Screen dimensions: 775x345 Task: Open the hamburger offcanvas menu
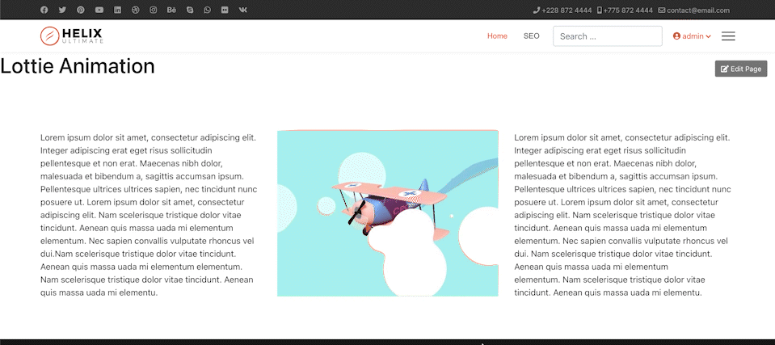click(728, 36)
